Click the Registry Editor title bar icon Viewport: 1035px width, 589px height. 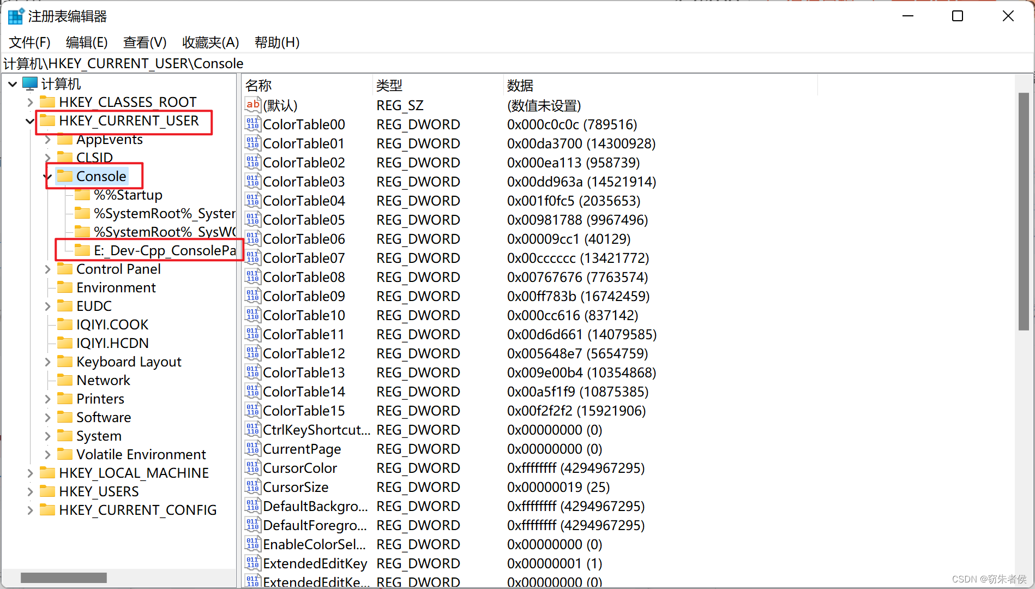(x=15, y=16)
